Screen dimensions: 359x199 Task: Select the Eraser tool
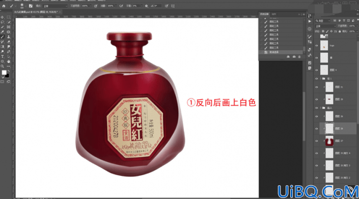pos(9,42)
